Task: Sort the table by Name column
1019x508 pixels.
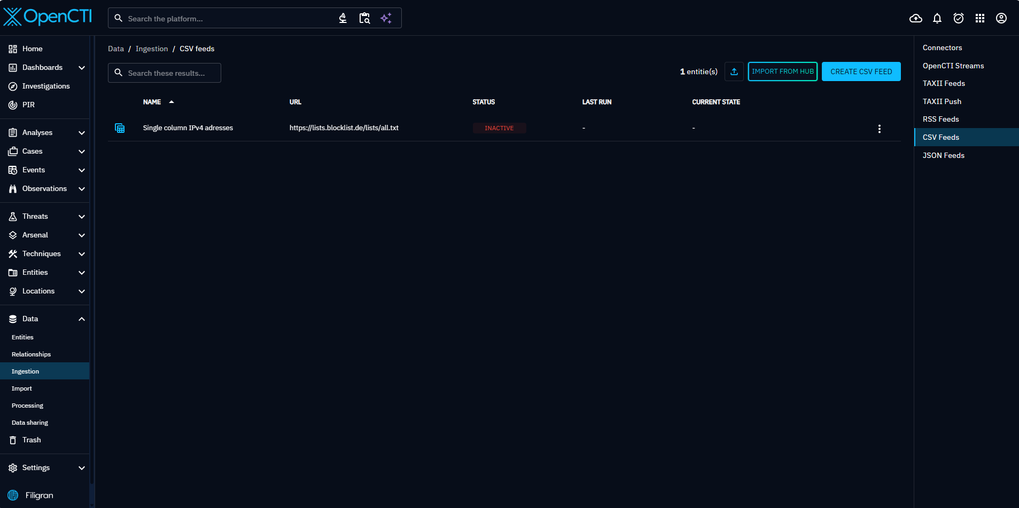Action: click(152, 102)
